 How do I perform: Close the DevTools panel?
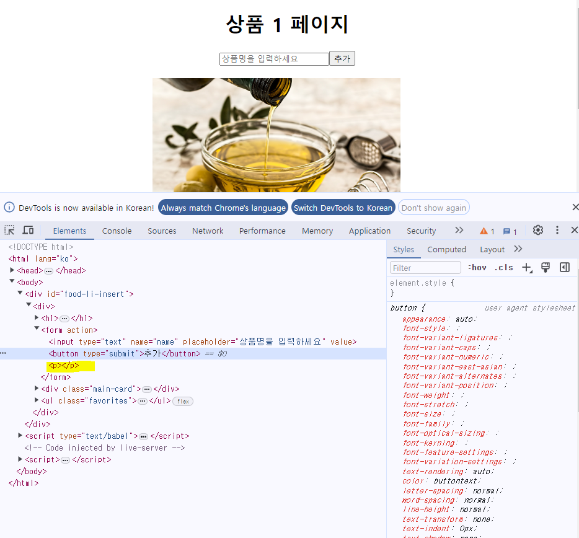(574, 231)
